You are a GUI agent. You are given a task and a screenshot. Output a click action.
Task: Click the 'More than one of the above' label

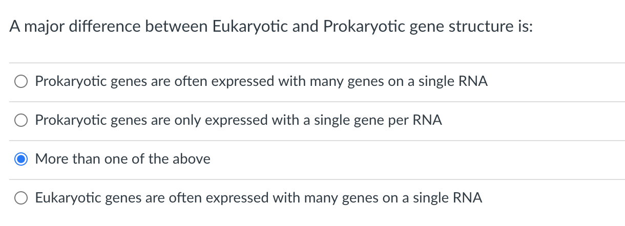coord(123,159)
